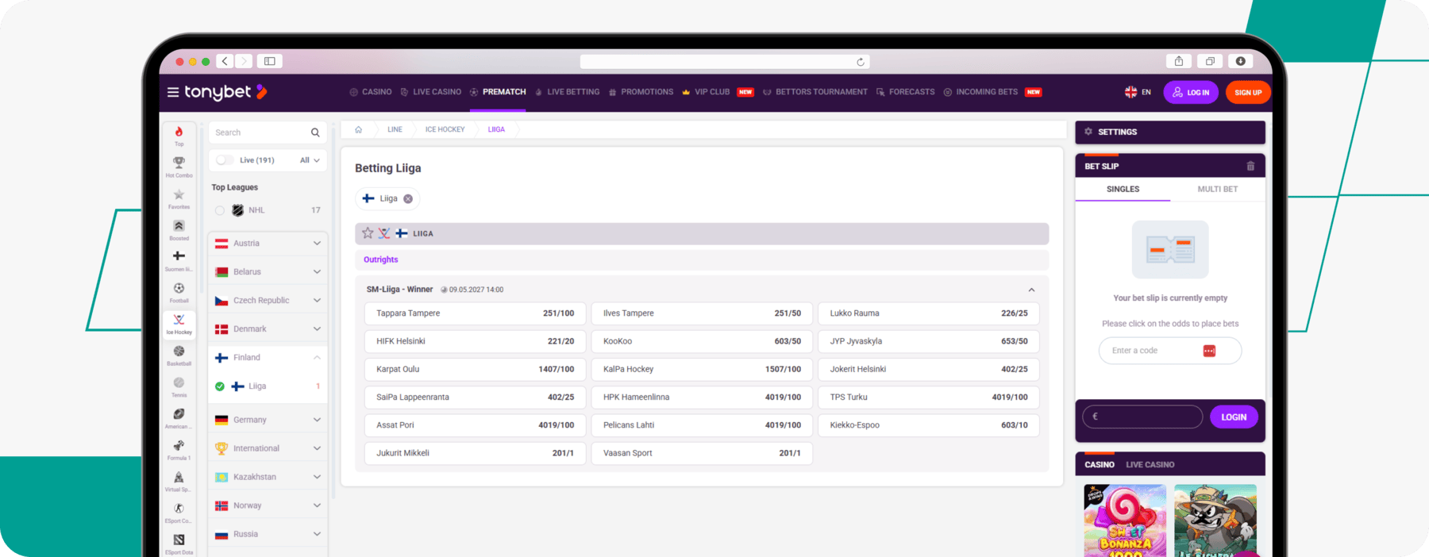Open Hot Combo trophy icon in sidebar
Image resolution: width=1429 pixels, height=557 pixels.
coord(179,162)
